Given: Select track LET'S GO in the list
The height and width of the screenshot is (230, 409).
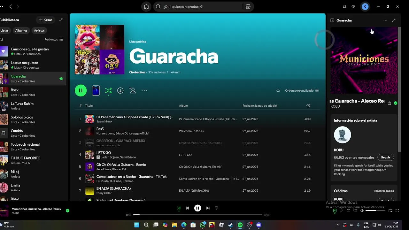Looking at the screenshot, I should pyautogui.click(x=197, y=155).
